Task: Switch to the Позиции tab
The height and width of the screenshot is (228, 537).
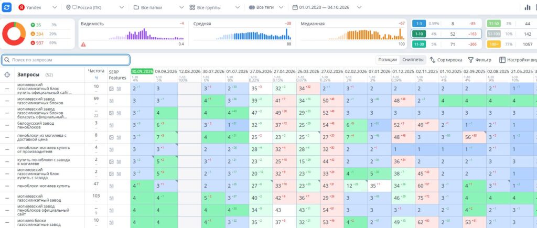Action: 388,60
